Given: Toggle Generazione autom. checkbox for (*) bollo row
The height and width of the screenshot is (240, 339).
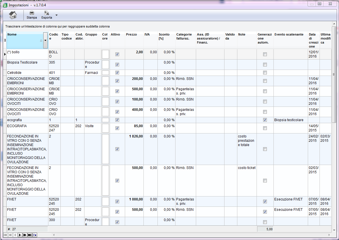Looking at the screenshot, I should [265, 54].
